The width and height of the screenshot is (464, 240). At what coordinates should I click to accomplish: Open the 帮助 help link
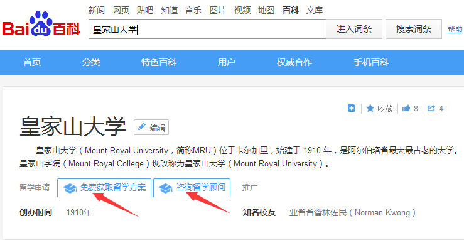click(455, 29)
